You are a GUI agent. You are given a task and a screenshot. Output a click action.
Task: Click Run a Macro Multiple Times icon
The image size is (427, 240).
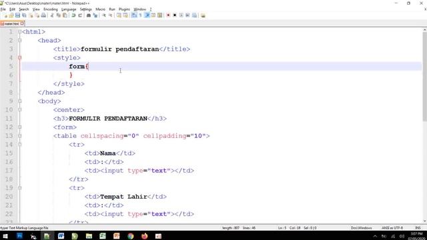[x=187, y=15]
